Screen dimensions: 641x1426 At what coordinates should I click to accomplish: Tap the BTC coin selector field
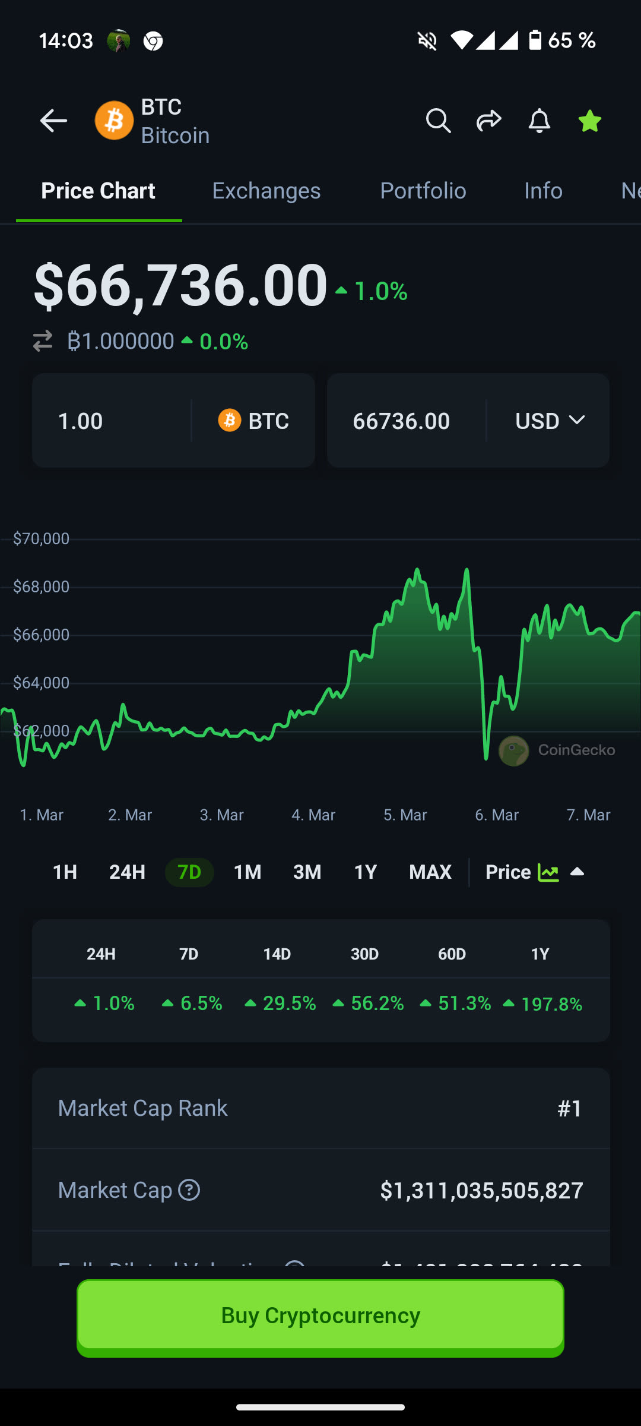pos(254,421)
